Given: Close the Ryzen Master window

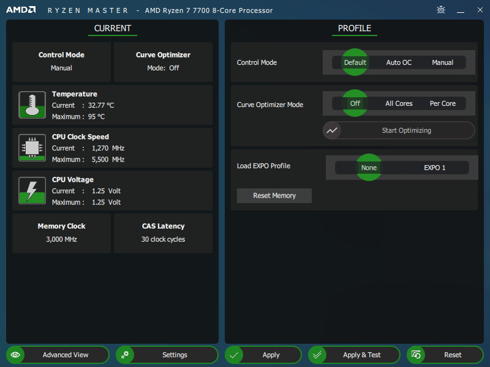Looking at the screenshot, I should [x=480, y=10].
